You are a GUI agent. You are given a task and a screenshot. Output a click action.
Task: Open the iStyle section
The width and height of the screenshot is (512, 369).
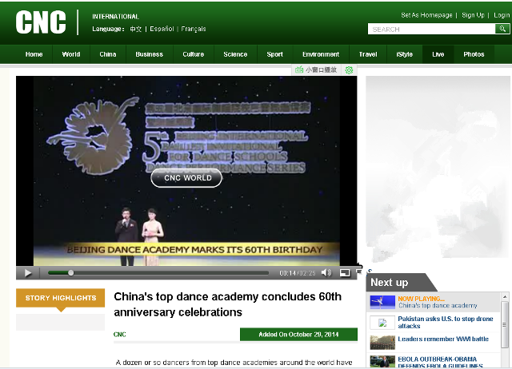[x=405, y=54]
